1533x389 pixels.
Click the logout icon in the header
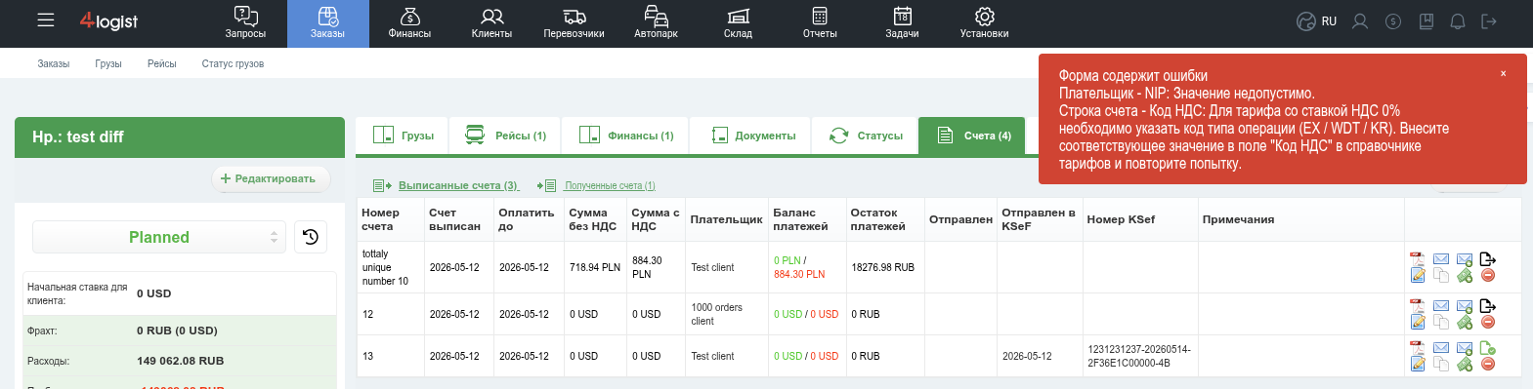(1489, 21)
